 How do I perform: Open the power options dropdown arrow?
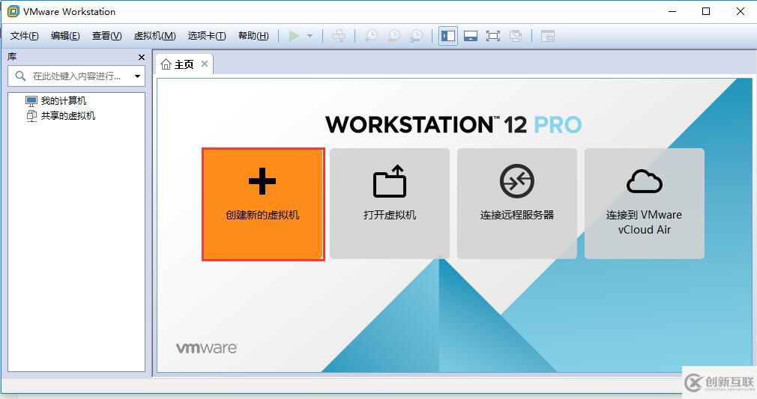click(310, 36)
